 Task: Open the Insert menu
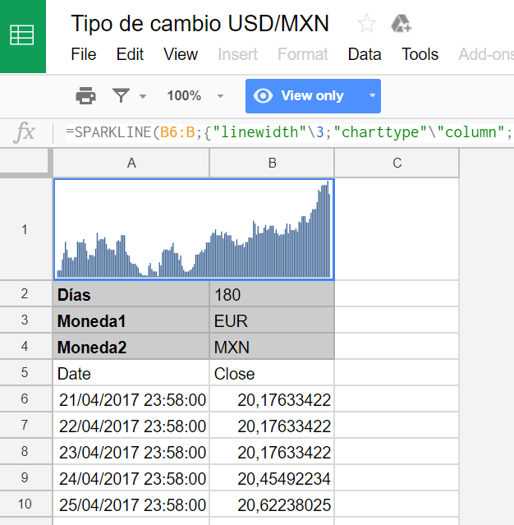[x=237, y=54]
